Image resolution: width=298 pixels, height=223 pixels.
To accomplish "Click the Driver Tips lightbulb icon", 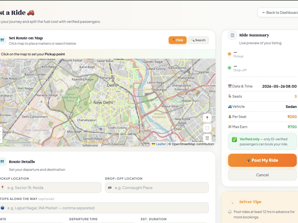I will click(232, 202).
